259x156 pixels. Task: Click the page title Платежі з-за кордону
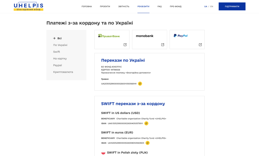coord(90,23)
